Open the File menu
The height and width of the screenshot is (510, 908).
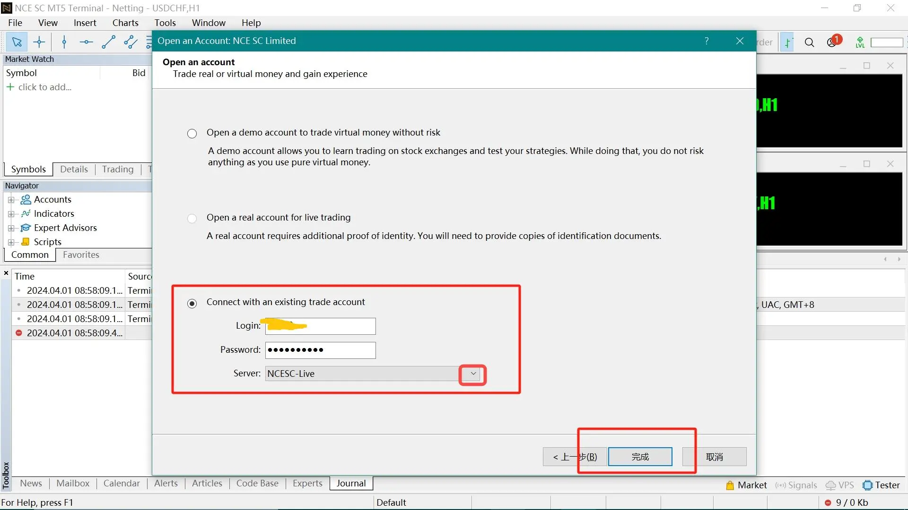click(x=15, y=23)
